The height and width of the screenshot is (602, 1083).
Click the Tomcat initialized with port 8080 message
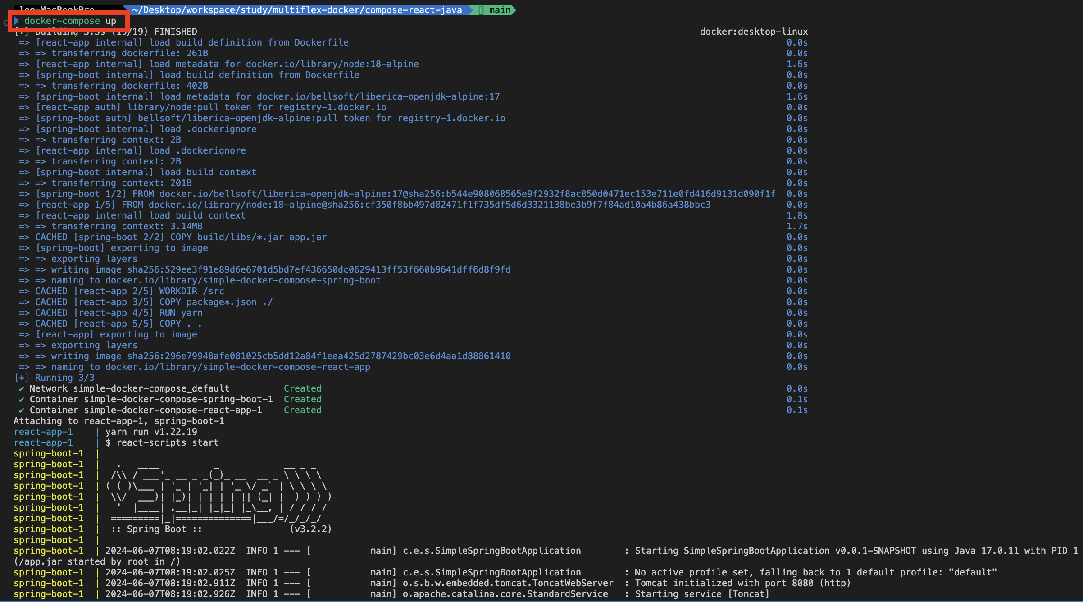(x=742, y=583)
